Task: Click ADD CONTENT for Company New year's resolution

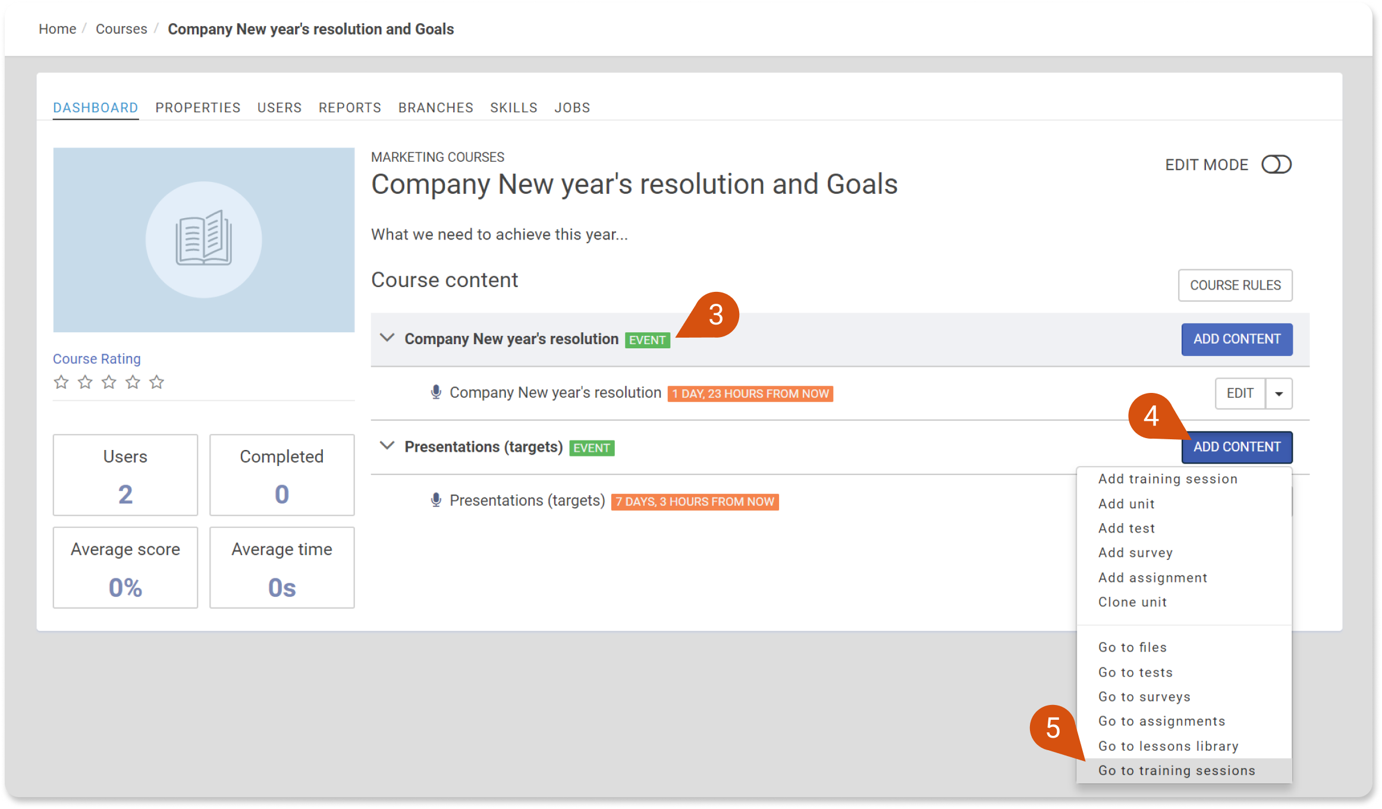Action: tap(1237, 339)
